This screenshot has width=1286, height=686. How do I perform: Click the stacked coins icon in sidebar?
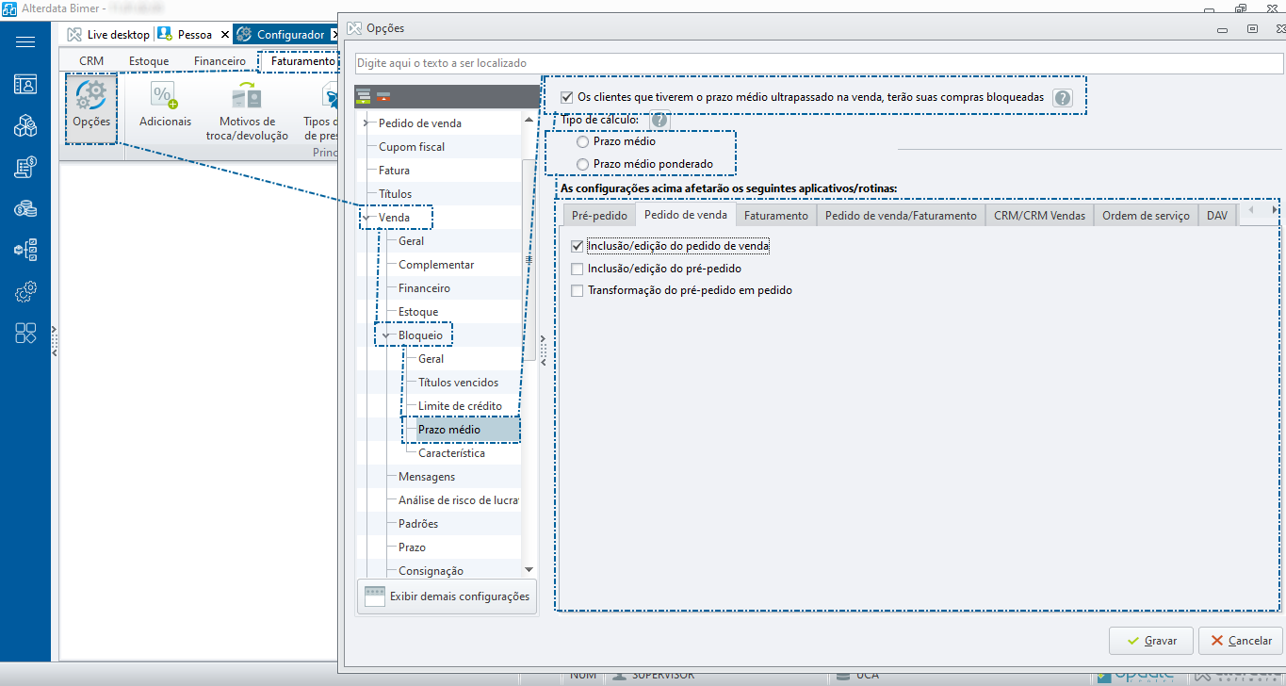point(25,209)
